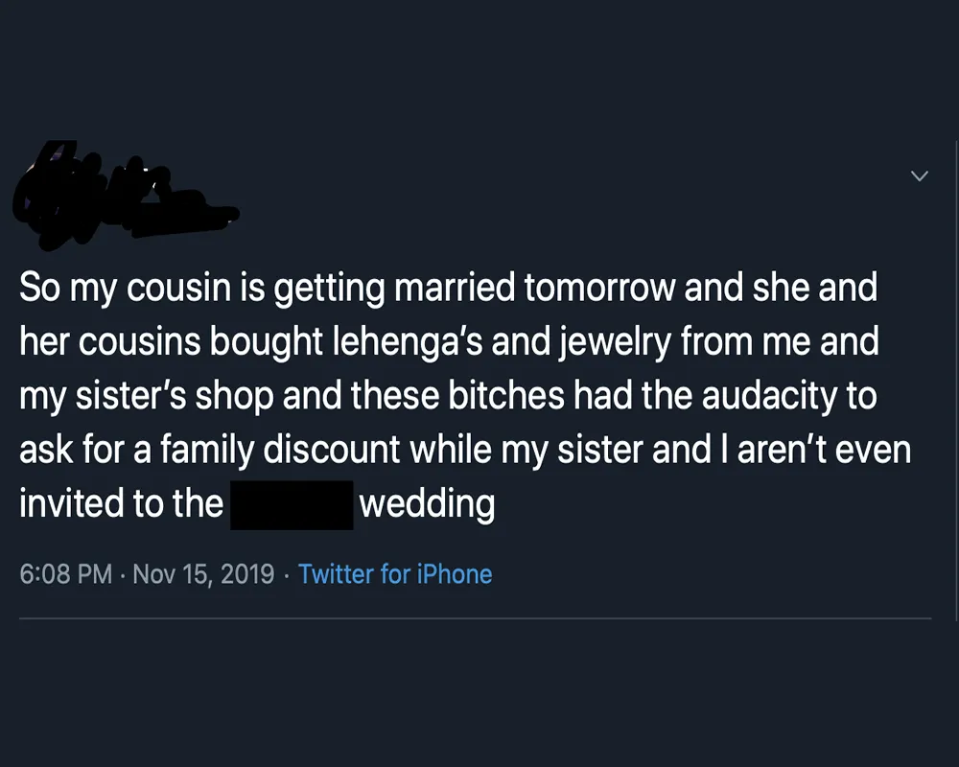Click the black censored box before 'wedding'
Viewport: 959px width, 767px height.
292,505
